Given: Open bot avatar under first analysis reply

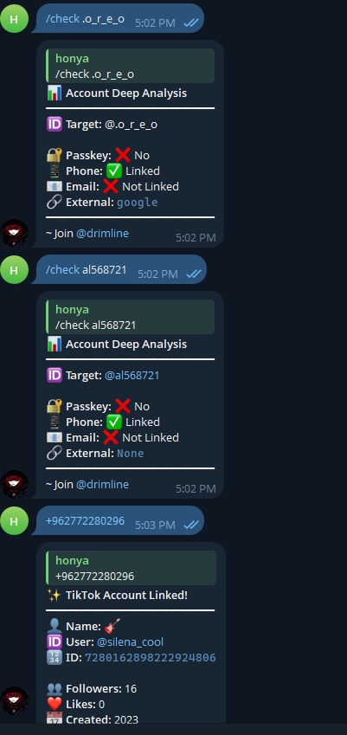Looking at the screenshot, I should (x=15, y=233).
